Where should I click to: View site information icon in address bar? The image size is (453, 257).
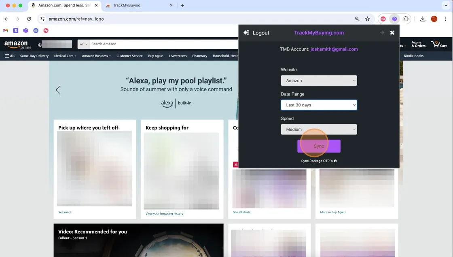pyautogui.click(x=42, y=19)
